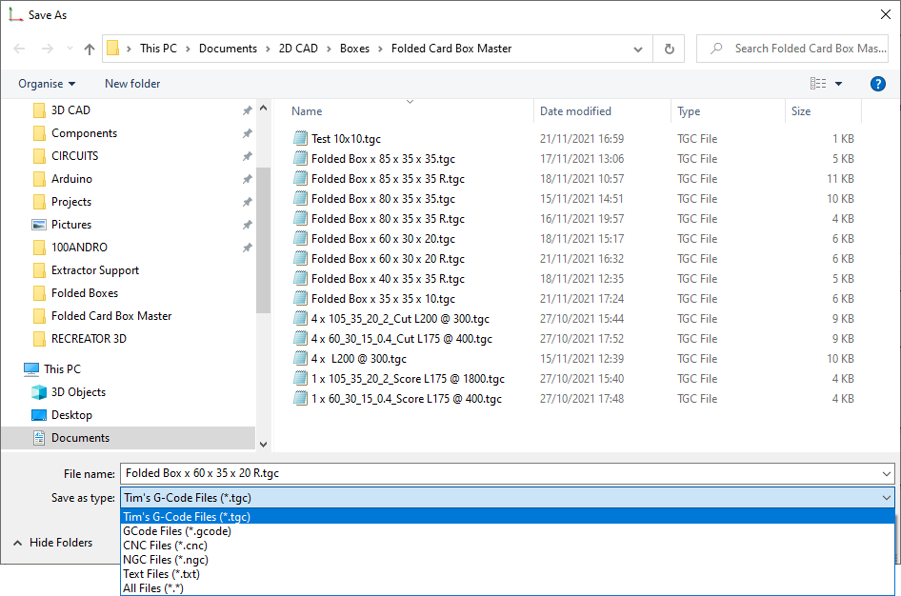Select the 100ANDRO folder
The image size is (901, 596).
point(79,248)
